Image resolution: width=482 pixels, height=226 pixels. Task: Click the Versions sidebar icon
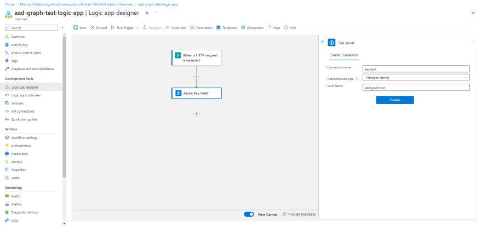pos(7,103)
